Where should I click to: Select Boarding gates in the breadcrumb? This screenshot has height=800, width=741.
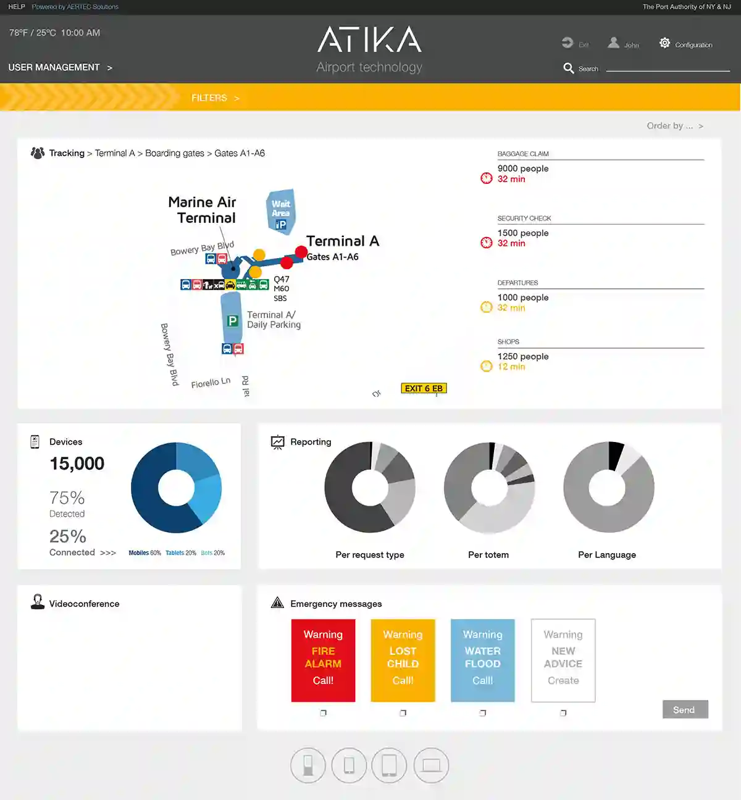(x=175, y=153)
